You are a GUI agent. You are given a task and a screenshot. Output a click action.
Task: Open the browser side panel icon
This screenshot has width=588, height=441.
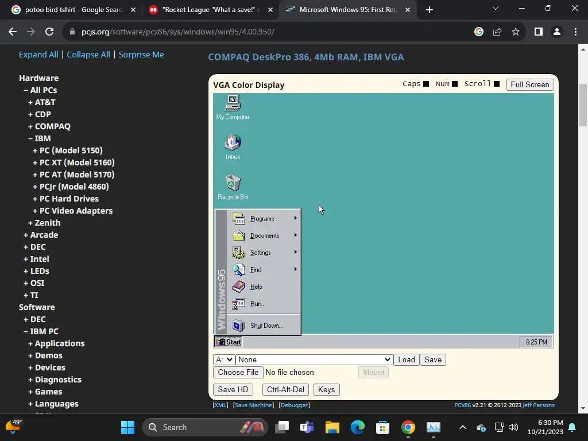click(x=539, y=32)
